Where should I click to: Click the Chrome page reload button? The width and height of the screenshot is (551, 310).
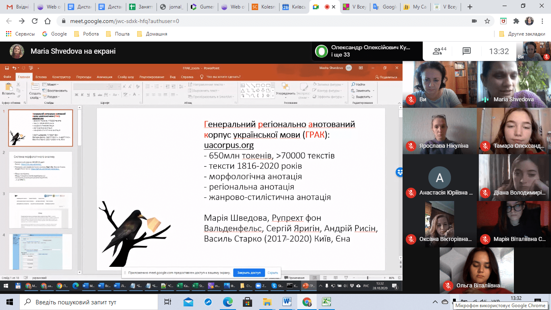[34, 21]
